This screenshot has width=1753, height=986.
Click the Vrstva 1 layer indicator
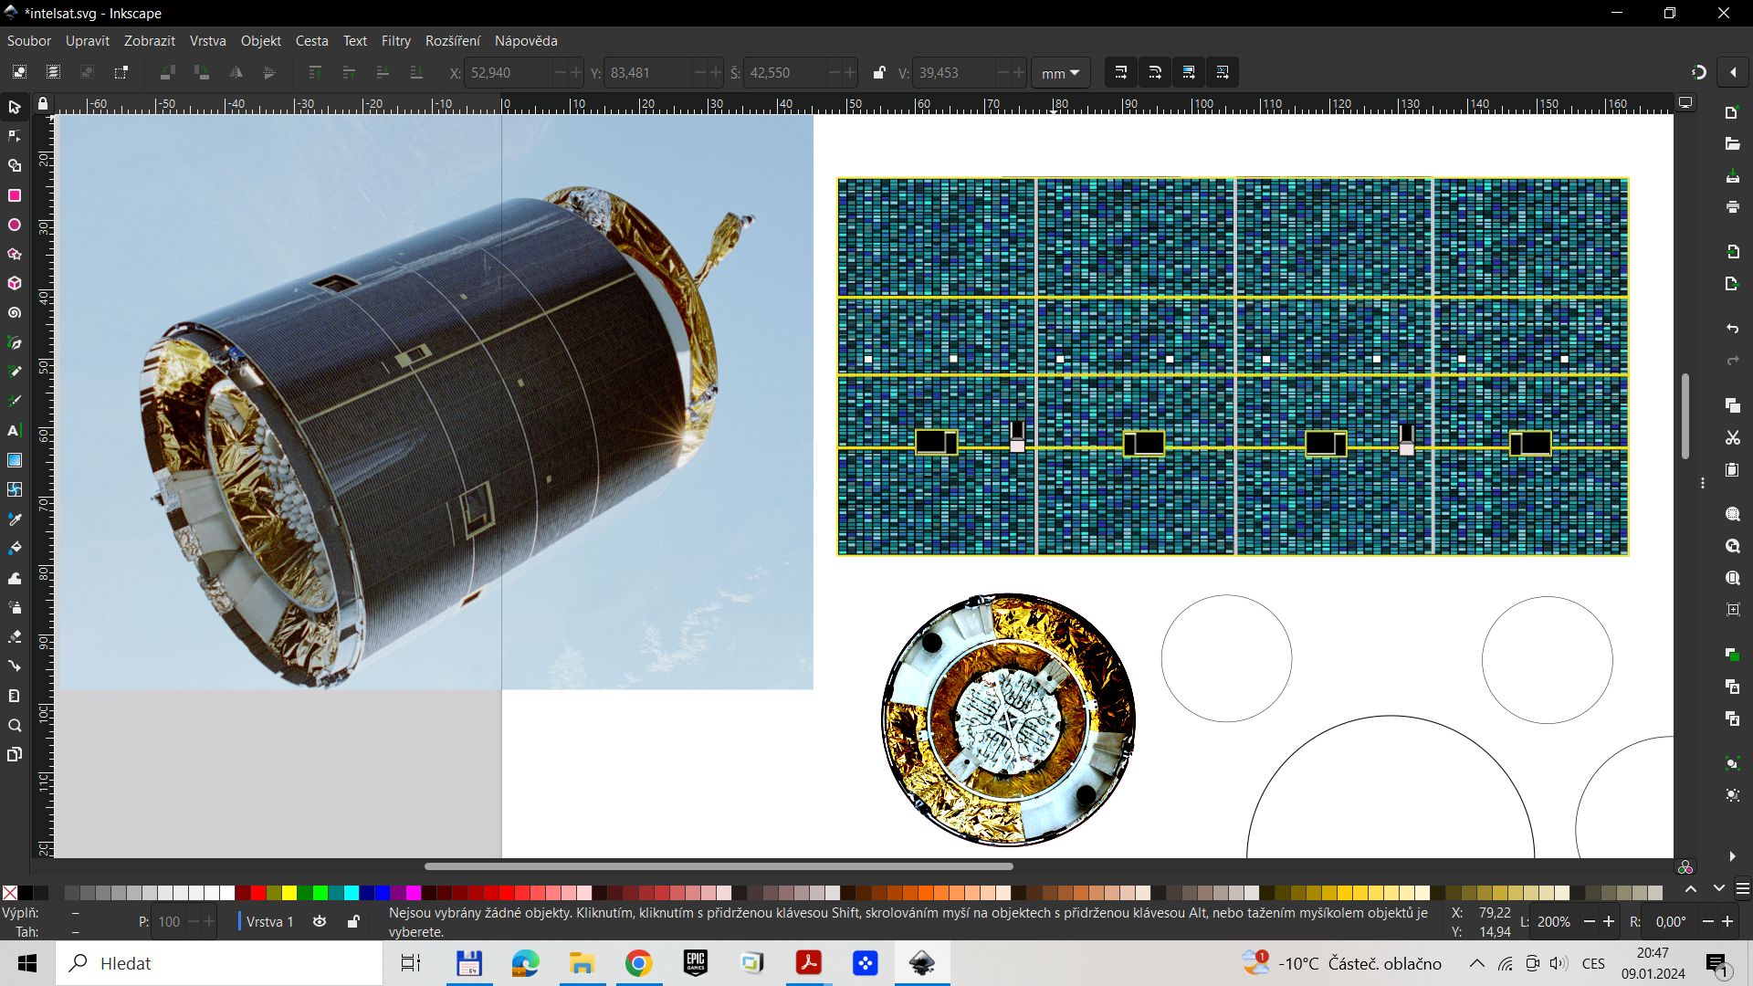pyautogui.click(x=269, y=921)
